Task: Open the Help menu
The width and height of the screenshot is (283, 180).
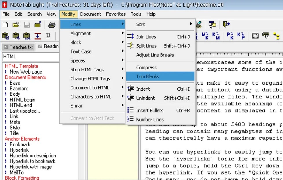Action: point(151,14)
